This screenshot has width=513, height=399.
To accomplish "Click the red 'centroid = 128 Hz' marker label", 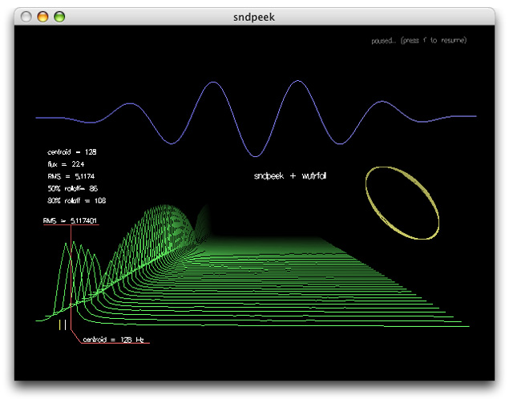I will click(113, 340).
